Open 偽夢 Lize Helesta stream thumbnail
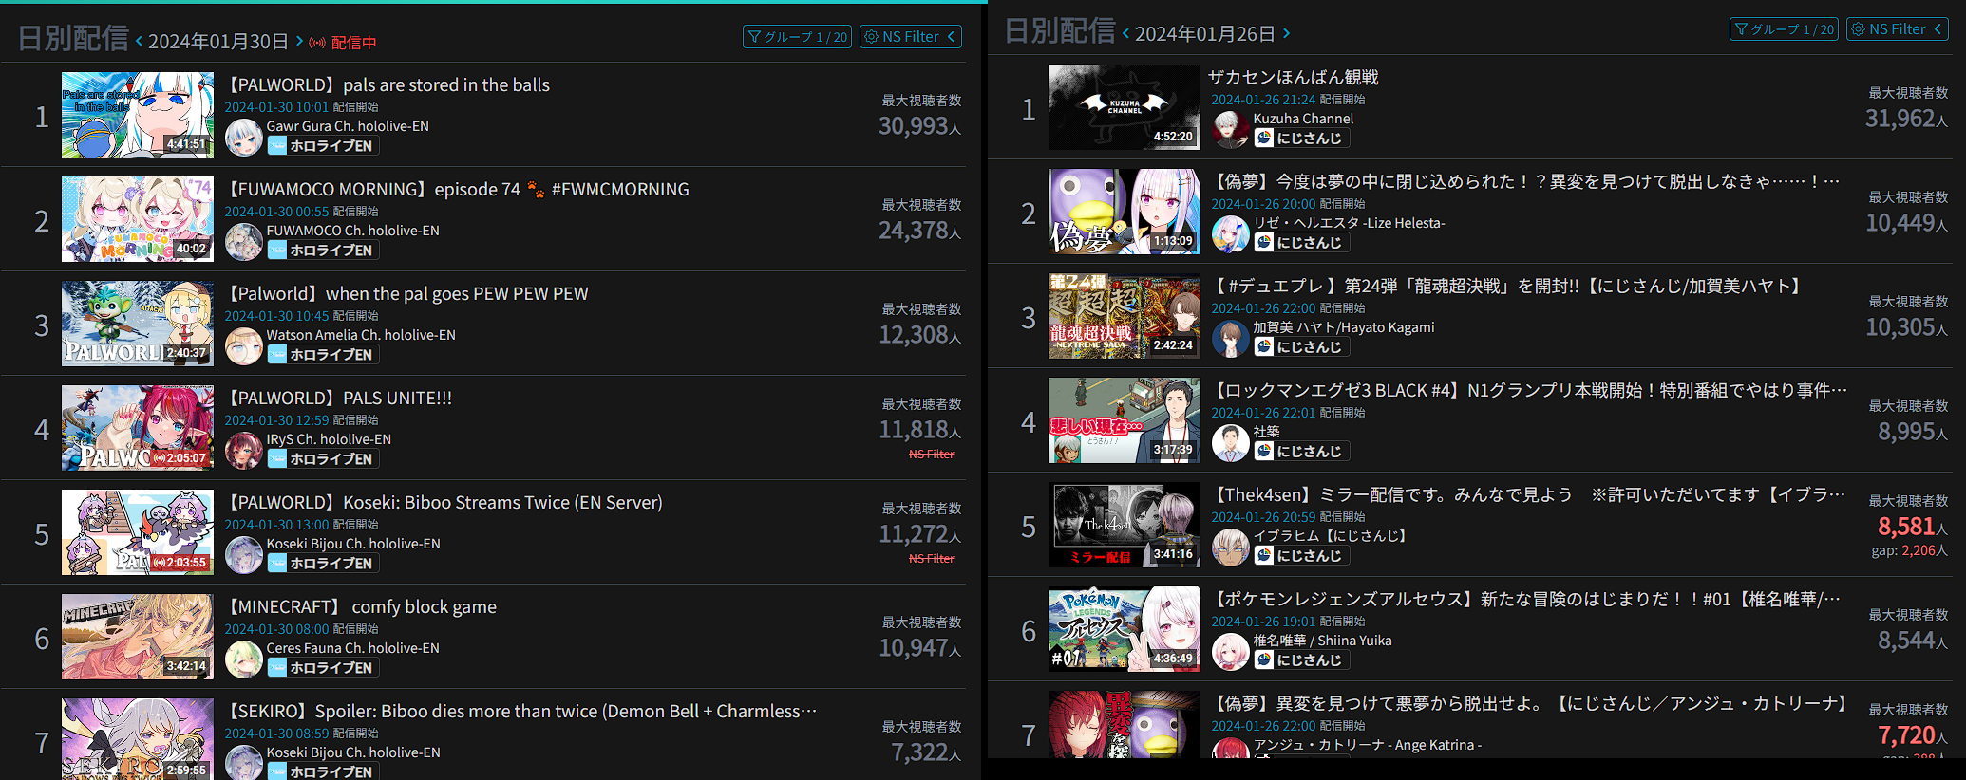This screenshot has width=1966, height=780. click(1125, 212)
